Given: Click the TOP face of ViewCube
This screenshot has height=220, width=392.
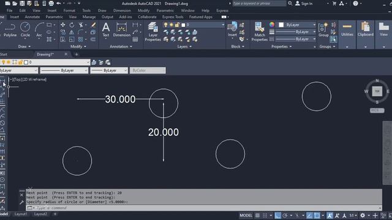Looking at the screenshot, I should pyautogui.click(x=377, y=91).
